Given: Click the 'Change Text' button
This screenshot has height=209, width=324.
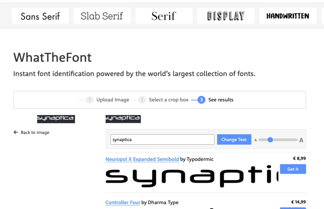Looking at the screenshot, I should pyautogui.click(x=234, y=139).
